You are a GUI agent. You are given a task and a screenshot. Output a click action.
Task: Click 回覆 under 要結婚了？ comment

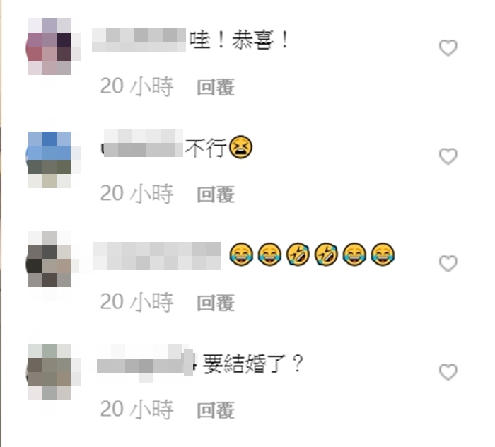pos(216,410)
